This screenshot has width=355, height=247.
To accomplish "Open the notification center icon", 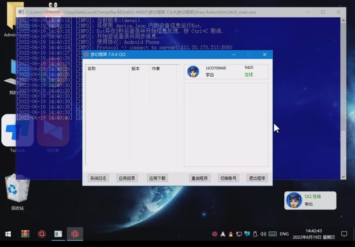I will coord(344,234).
